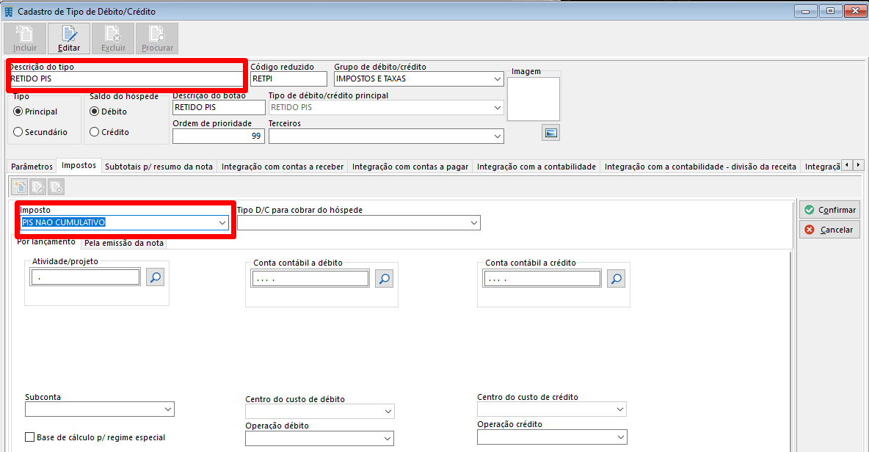Click the empty Imagem preview box
Screen dimensions: 869x452
tap(534, 99)
